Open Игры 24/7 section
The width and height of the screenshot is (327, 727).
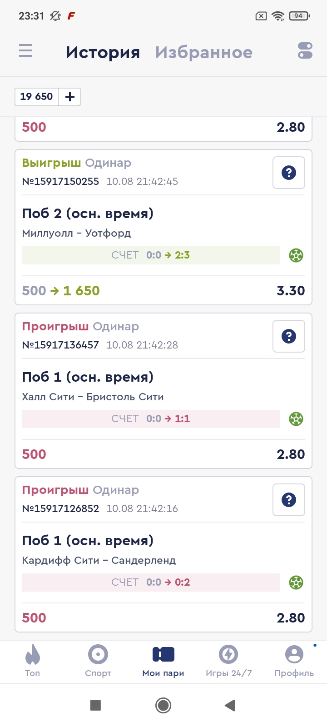(x=228, y=661)
